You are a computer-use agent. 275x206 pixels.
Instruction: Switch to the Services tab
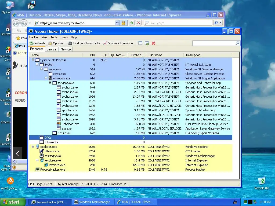pos(52,49)
